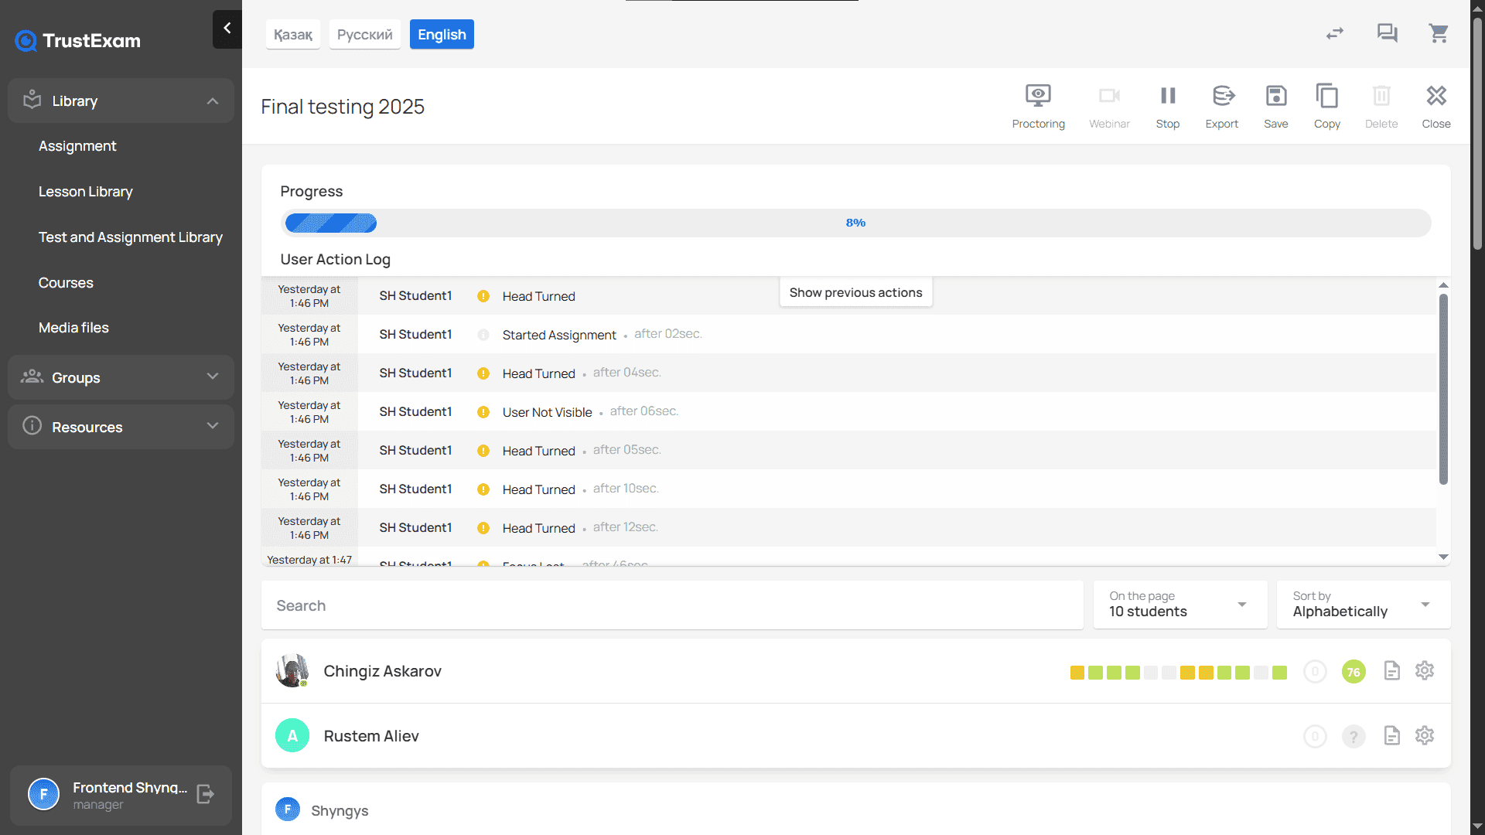Open the Frontend Shyng manager profile
This screenshot has height=835, width=1485.
coord(121,795)
